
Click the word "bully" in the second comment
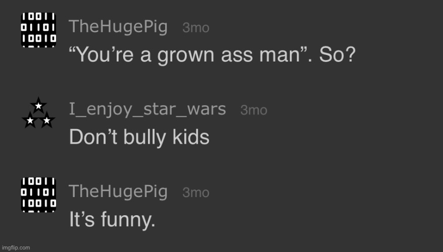[x=143, y=137]
